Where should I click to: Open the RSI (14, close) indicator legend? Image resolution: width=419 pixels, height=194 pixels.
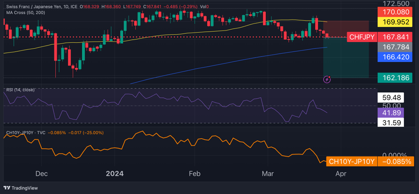pos(20,90)
